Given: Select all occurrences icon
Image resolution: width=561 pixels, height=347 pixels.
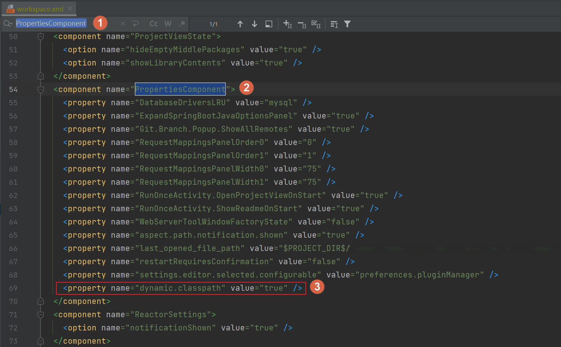Looking at the screenshot, I should tap(316, 24).
